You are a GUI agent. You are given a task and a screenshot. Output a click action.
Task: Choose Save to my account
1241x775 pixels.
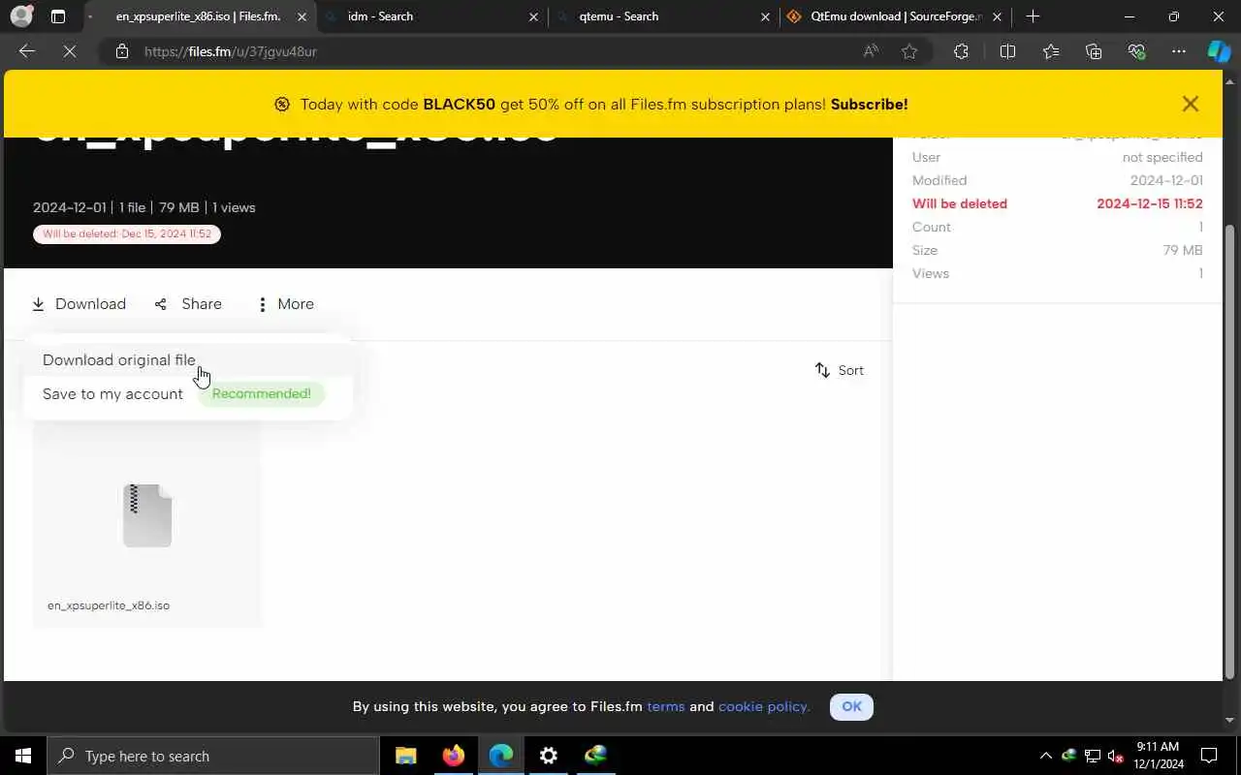[112, 393]
